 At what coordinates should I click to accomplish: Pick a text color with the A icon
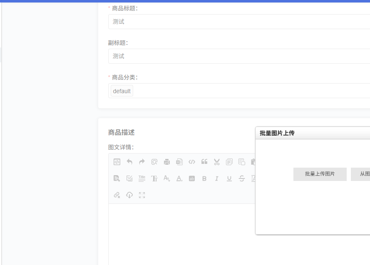(179, 178)
